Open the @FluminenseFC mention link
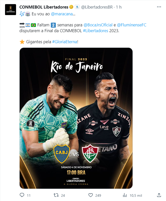Viewport: 166px width, 201px height. click(x=132, y=25)
